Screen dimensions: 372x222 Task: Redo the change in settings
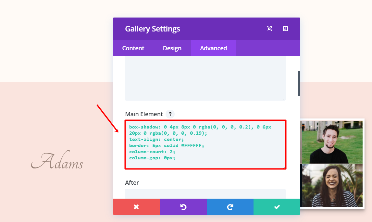click(x=230, y=207)
